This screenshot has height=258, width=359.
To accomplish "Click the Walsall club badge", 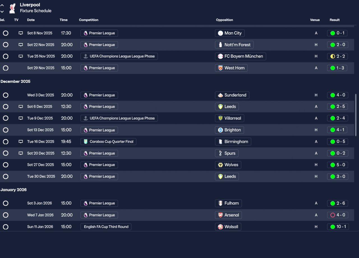I will click(x=220, y=227).
